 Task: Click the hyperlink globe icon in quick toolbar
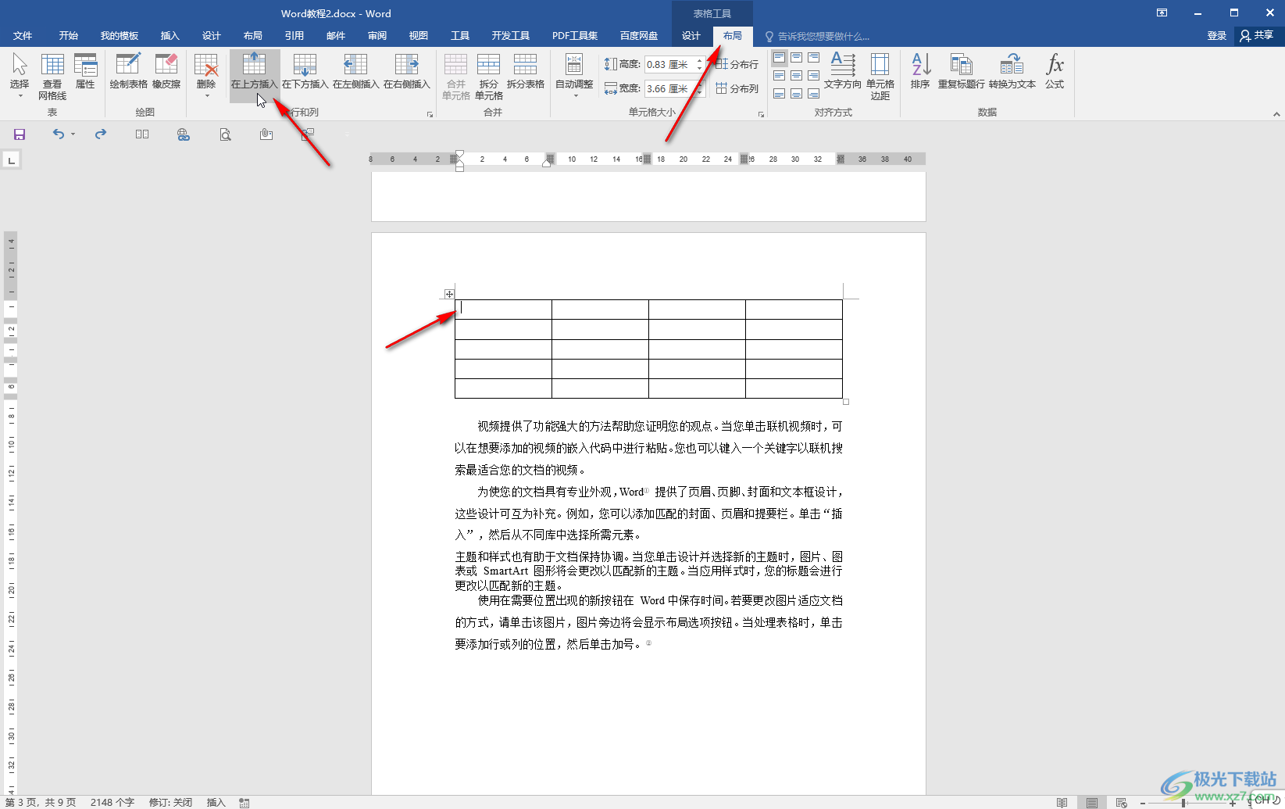coord(184,134)
